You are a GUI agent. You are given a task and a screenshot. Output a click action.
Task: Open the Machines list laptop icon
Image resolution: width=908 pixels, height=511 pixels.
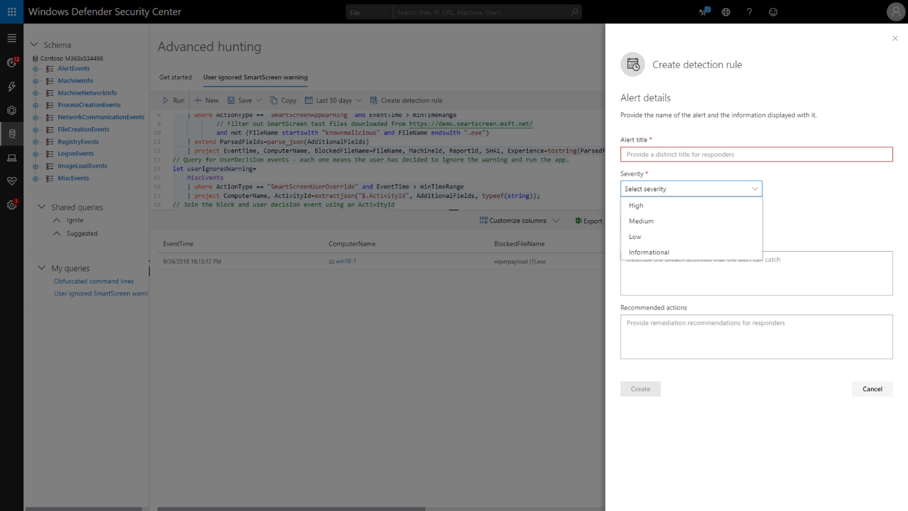pyautogui.click(x=11, y=158)
